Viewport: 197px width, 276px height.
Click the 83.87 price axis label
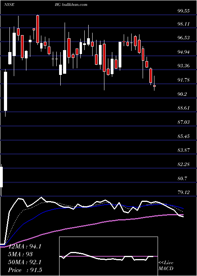(184, 150)
